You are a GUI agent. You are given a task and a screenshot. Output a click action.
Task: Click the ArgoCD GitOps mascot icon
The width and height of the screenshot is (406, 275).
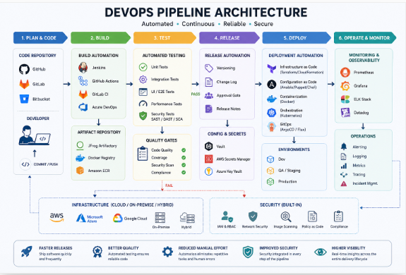click(x=272, y=127)
